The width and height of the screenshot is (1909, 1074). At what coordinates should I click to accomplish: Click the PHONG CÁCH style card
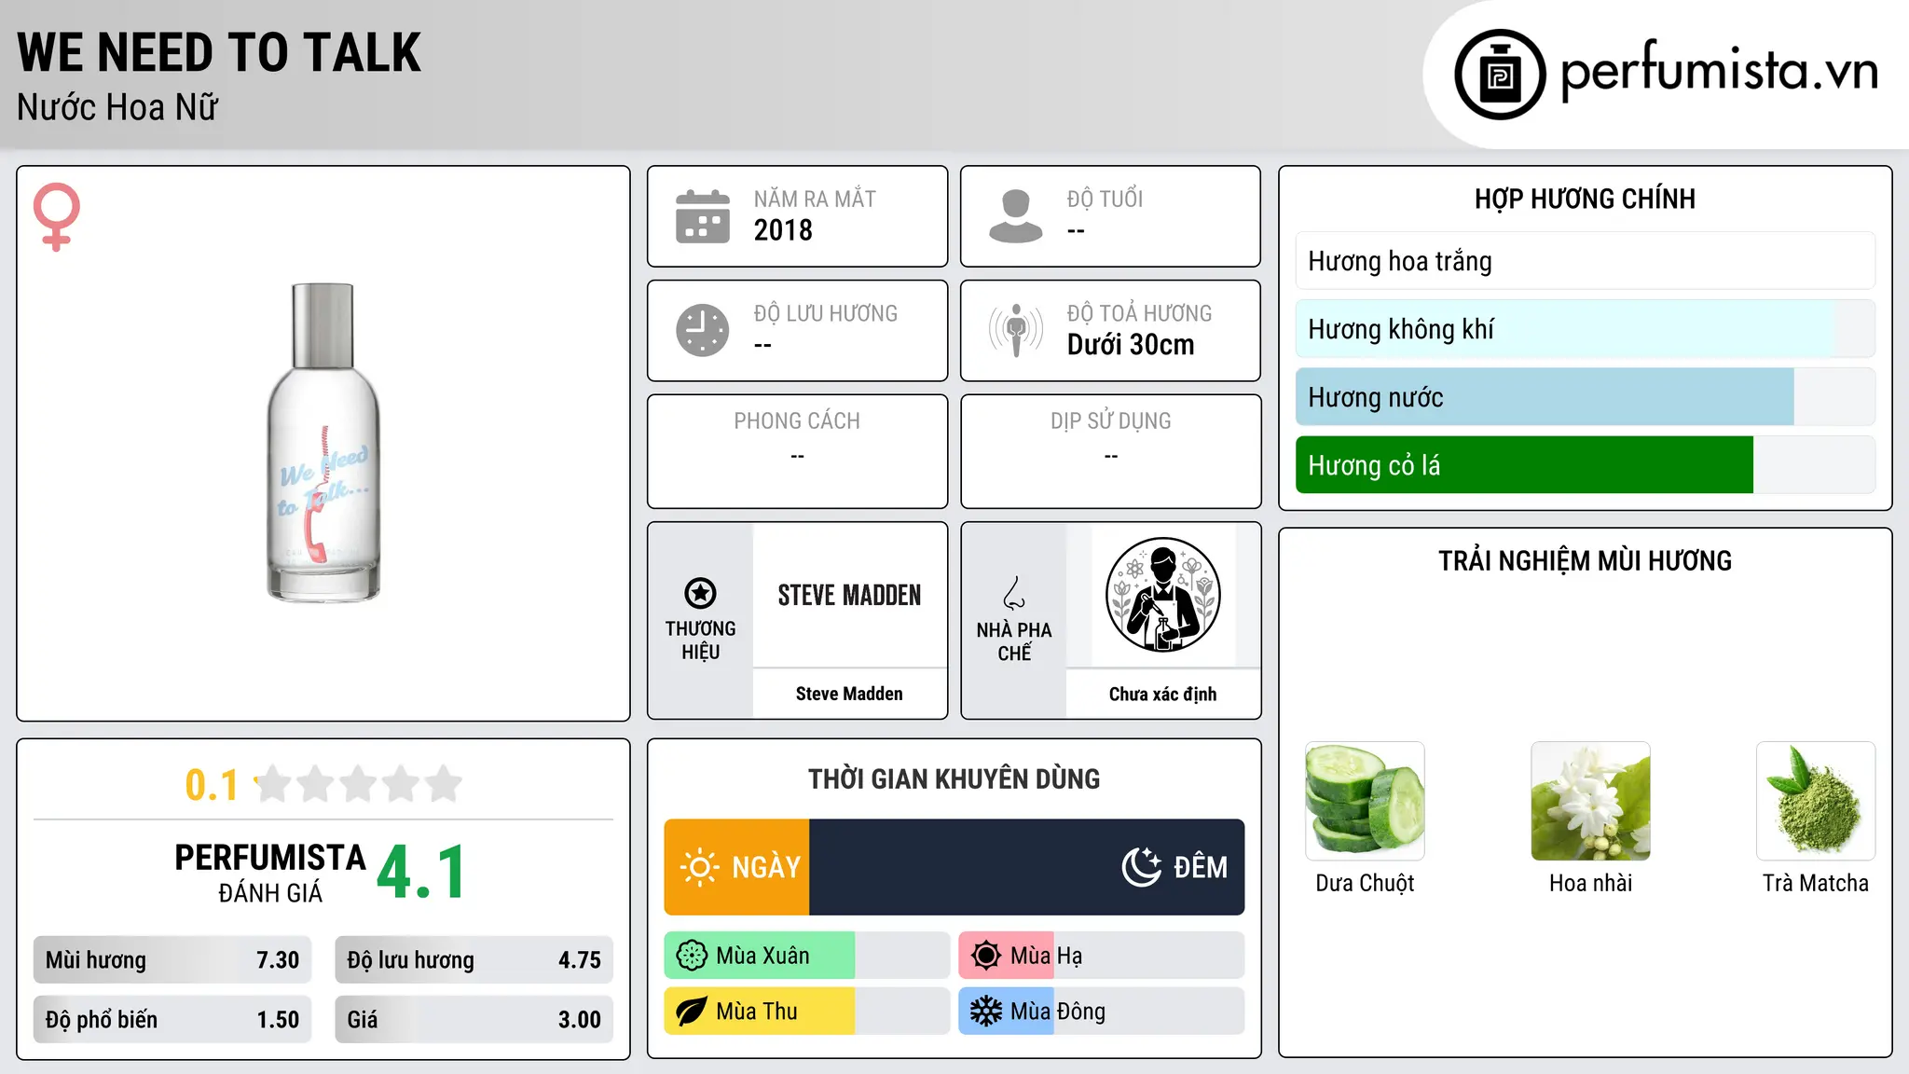pos(797,451)
